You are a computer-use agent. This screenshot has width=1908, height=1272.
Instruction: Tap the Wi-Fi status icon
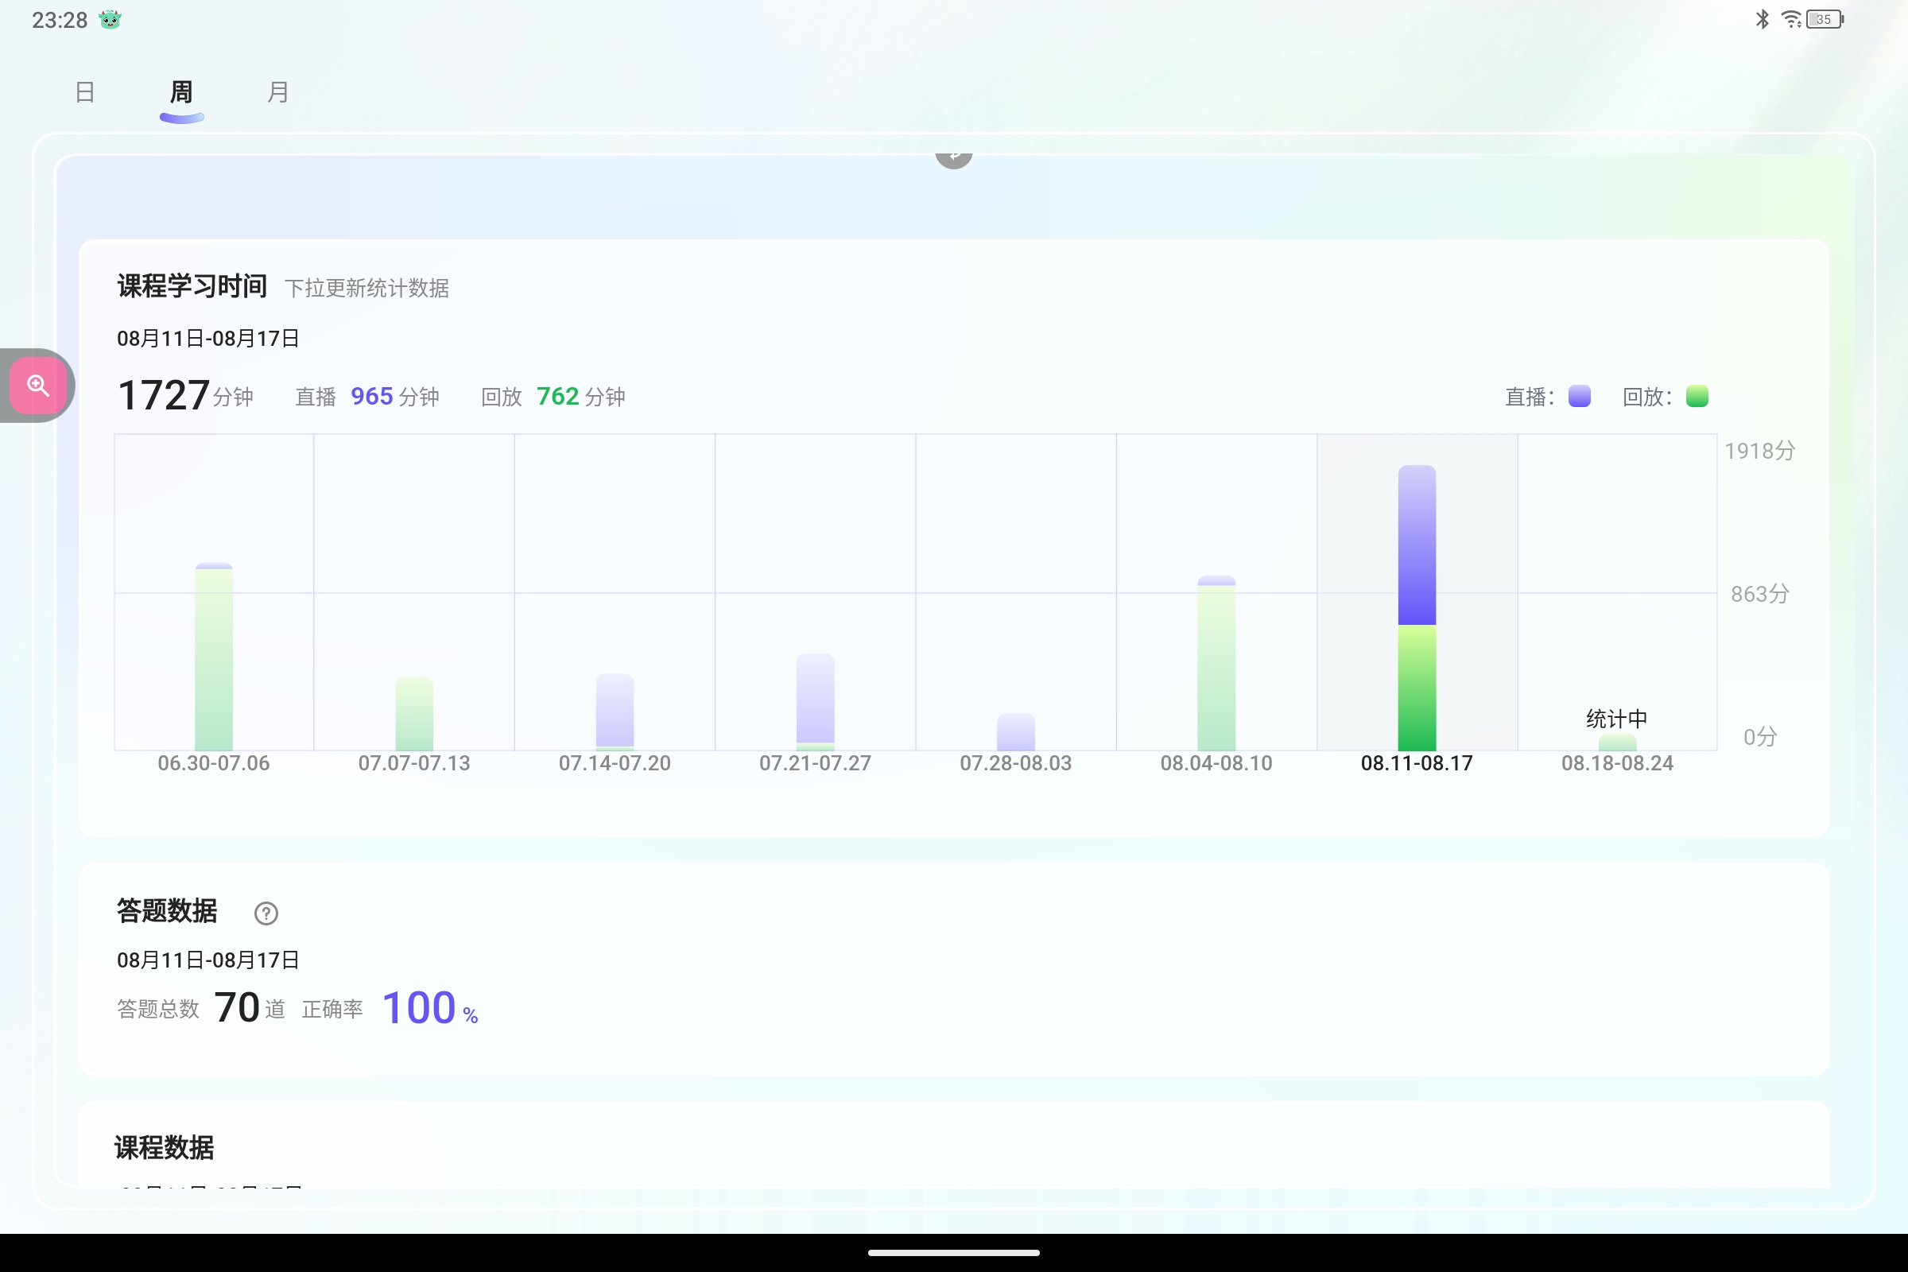tap(1790, 19)
